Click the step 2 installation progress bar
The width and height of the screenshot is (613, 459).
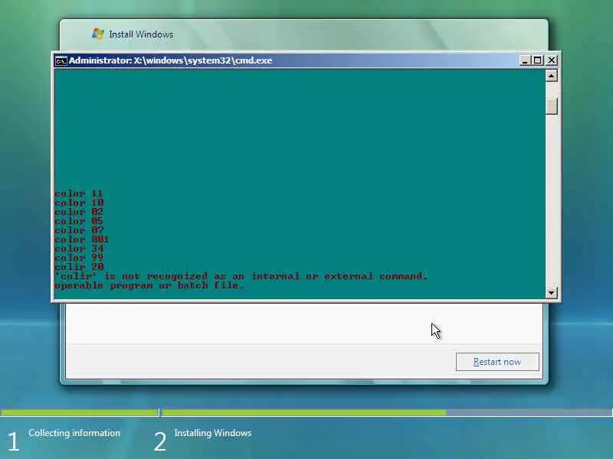(387, 412)
